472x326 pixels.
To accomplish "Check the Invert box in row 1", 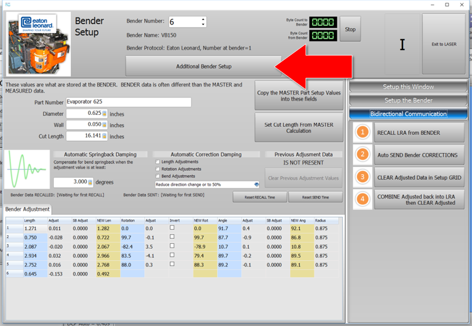I will [172, 229].
